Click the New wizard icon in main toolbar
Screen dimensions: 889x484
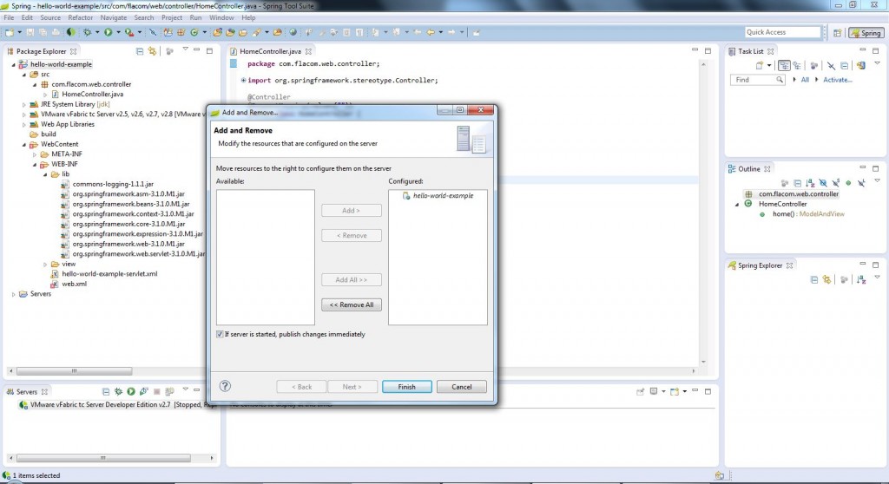[10, 32]
